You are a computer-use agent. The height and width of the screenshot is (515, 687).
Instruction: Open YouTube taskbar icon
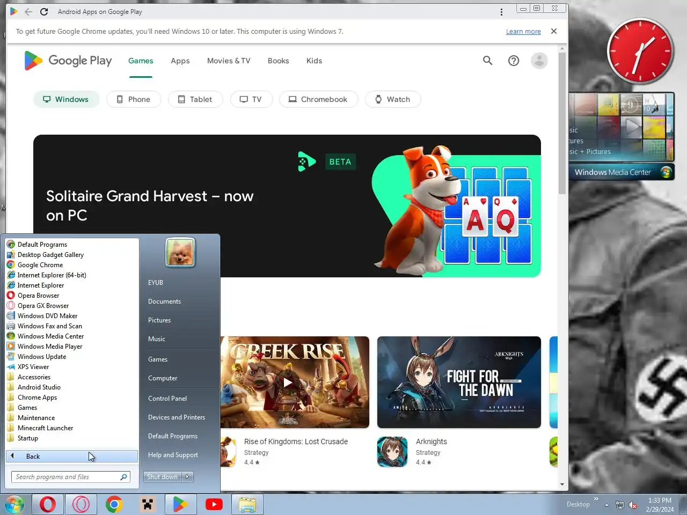214,504
